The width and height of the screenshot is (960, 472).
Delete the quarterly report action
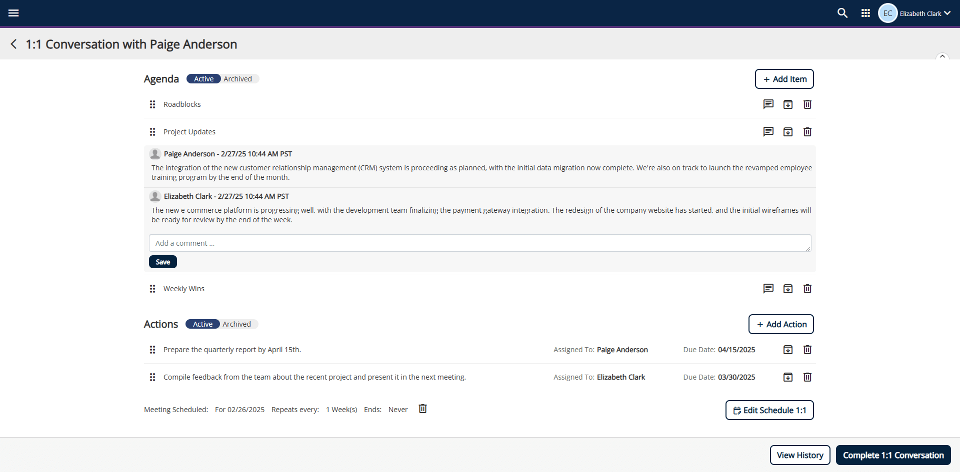pos(807,350)
